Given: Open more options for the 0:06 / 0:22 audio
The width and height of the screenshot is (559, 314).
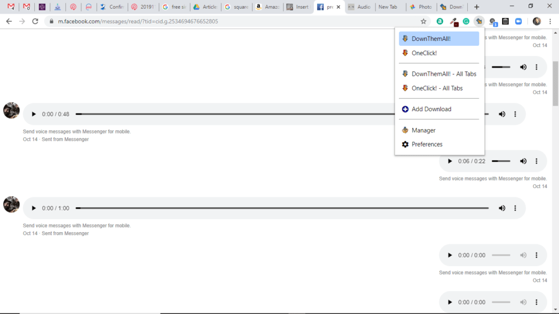Looking at the screenshot, I should pos(536,161).
